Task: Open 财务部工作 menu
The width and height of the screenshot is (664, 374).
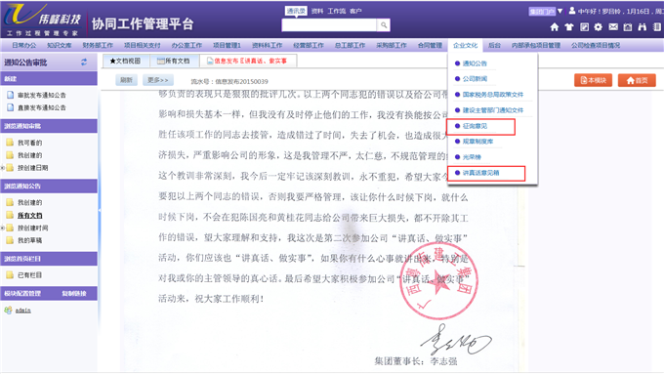Action: [98, 45]
